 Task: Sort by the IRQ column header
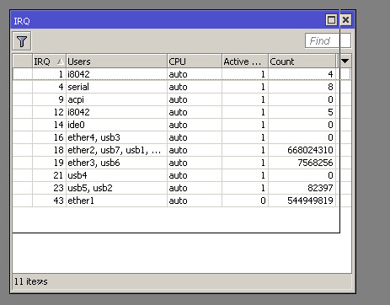(49, 61)
